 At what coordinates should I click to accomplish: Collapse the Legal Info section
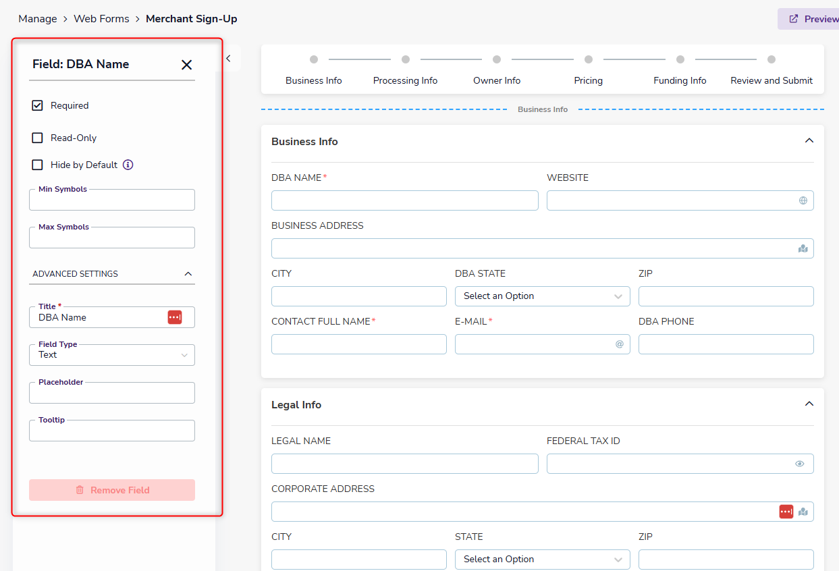pos(809,404)
